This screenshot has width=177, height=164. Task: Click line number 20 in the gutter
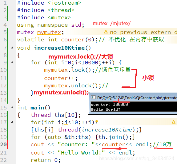[3, 144]
